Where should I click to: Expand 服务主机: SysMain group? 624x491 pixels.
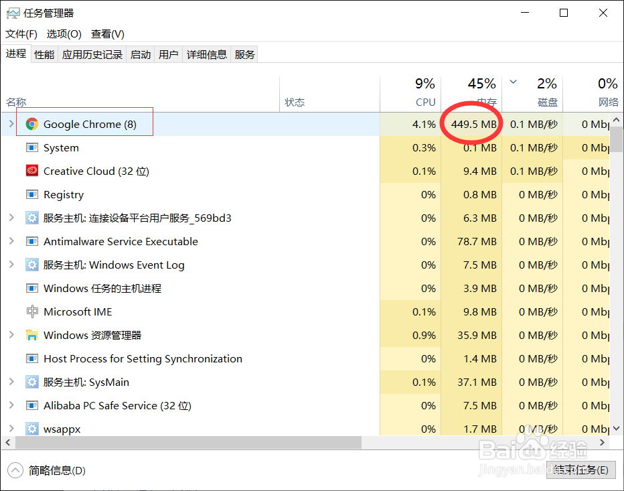coord(11,382)
